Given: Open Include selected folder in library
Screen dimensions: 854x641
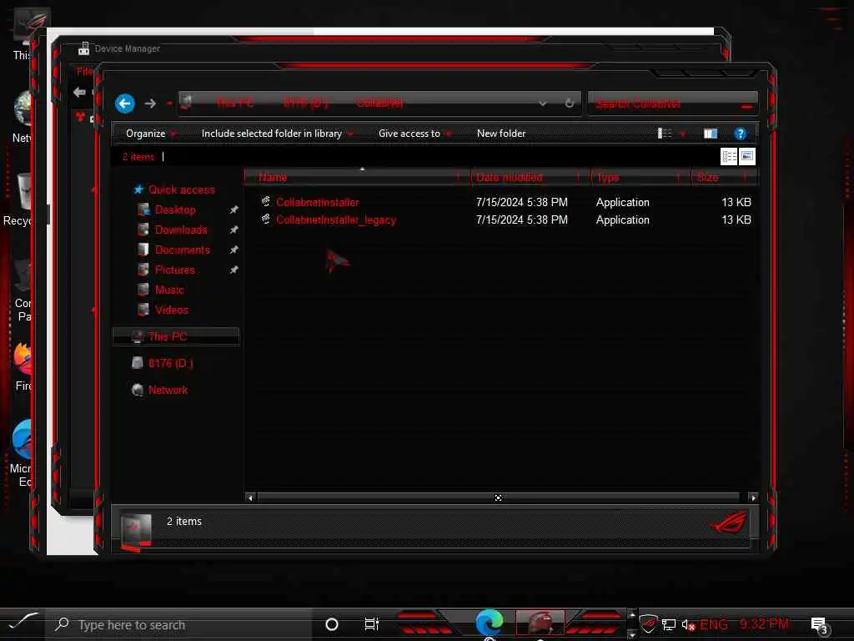Looking at the screenshot, I should coord(277,134).
